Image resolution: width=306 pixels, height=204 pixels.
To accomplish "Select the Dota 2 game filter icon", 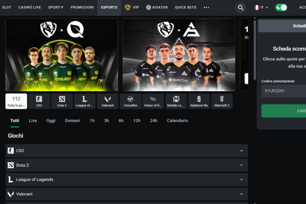I will pos(62,101).
